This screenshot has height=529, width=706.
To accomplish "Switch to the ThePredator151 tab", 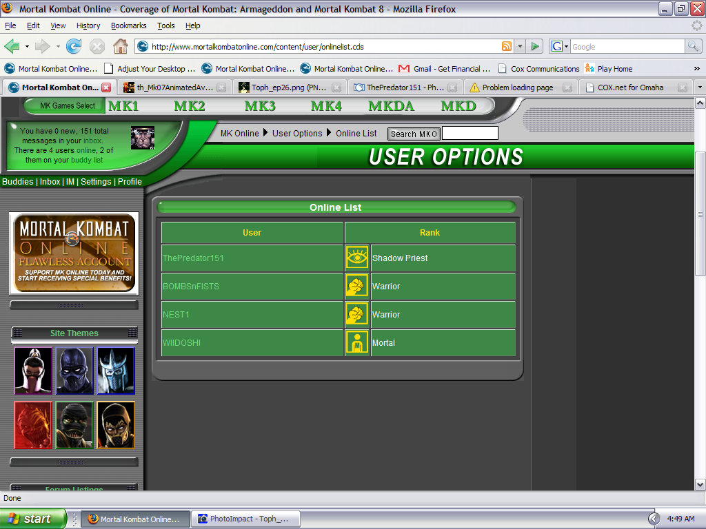I will tap(405, 87).
